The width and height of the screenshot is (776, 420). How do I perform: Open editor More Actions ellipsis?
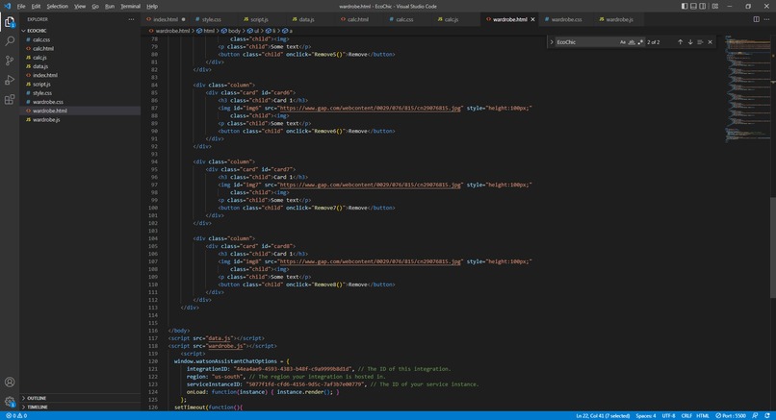click(766, 19)
